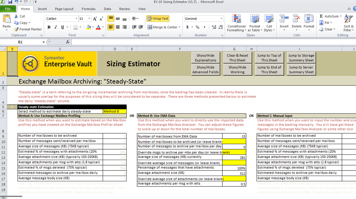
Task: Switch to the Page Layout tab
Action: 64,9
